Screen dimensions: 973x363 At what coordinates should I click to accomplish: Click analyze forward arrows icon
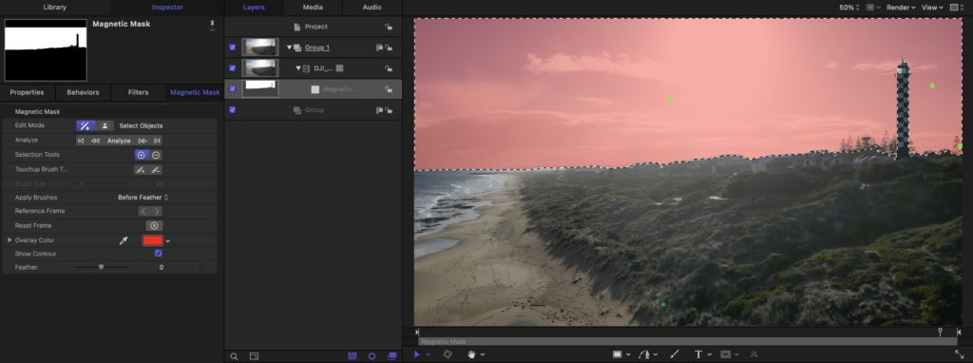point(143,141)
